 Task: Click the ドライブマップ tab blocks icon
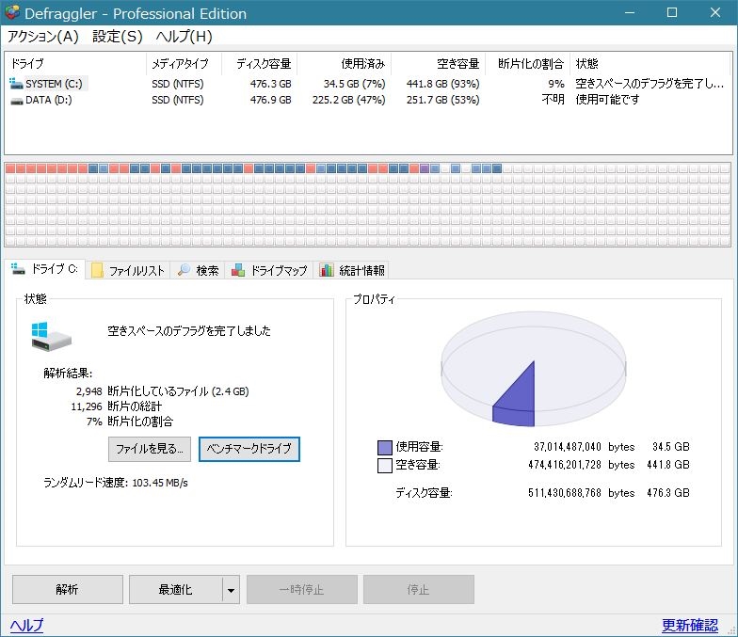pyautogui.click(x=238, y=270)
